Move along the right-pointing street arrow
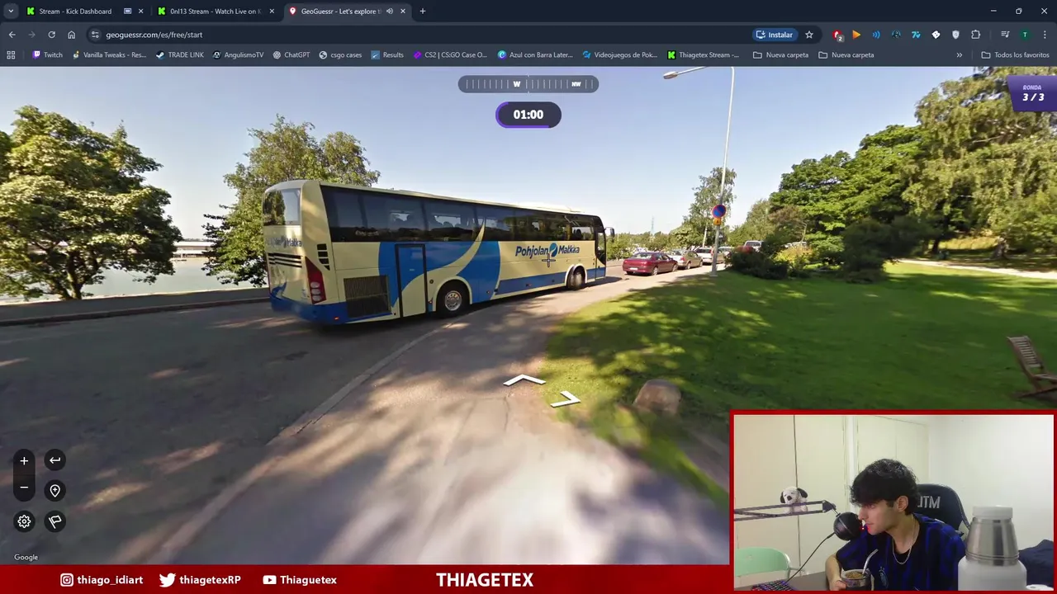Image resolution: width=1057 pixels, height=594 pixels. point(566,399)
